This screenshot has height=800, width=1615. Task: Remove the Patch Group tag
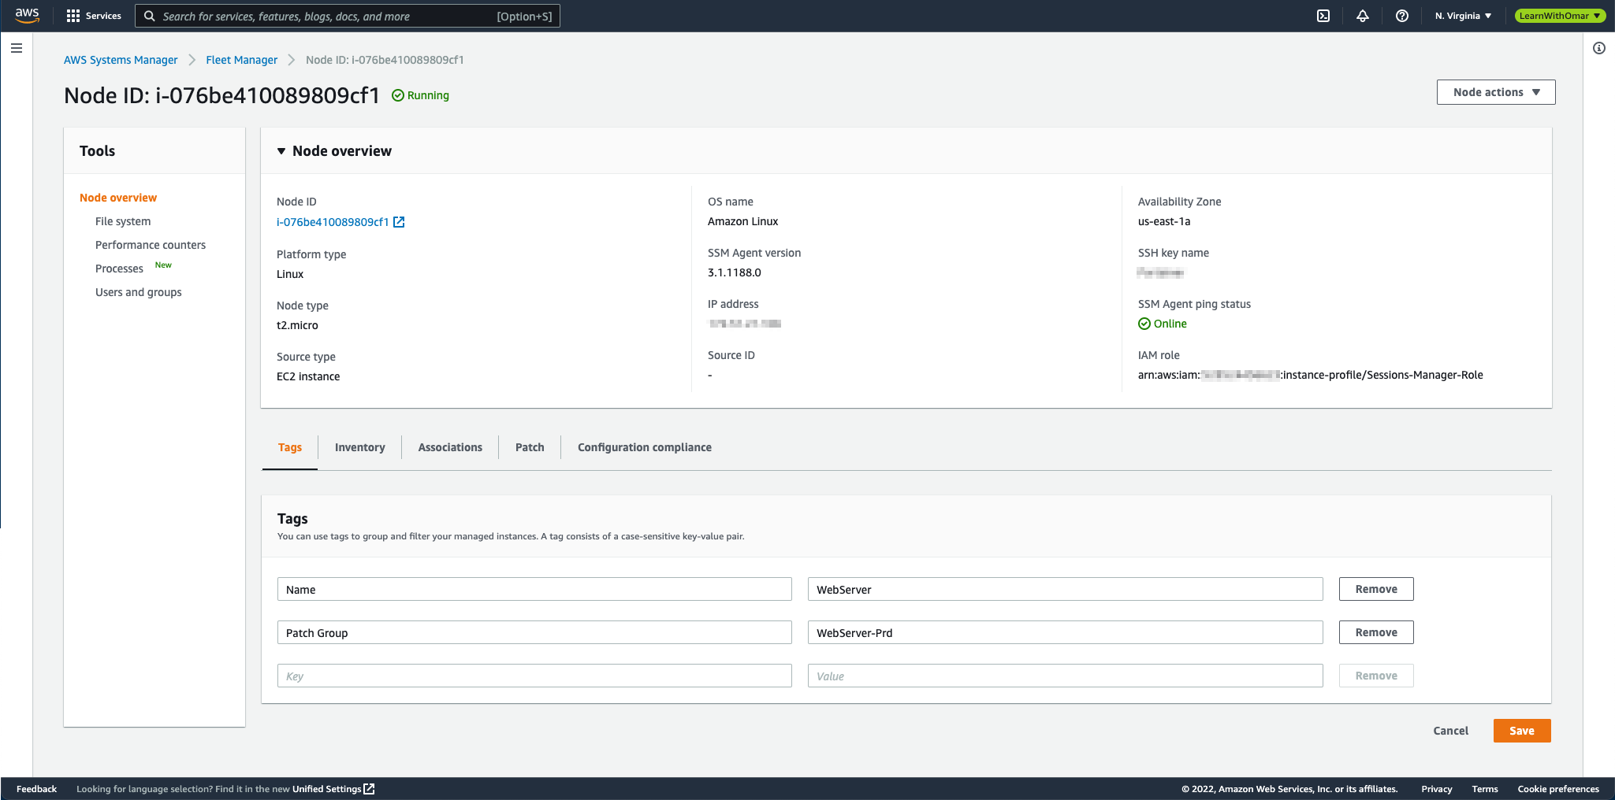tap(1376, 632)
